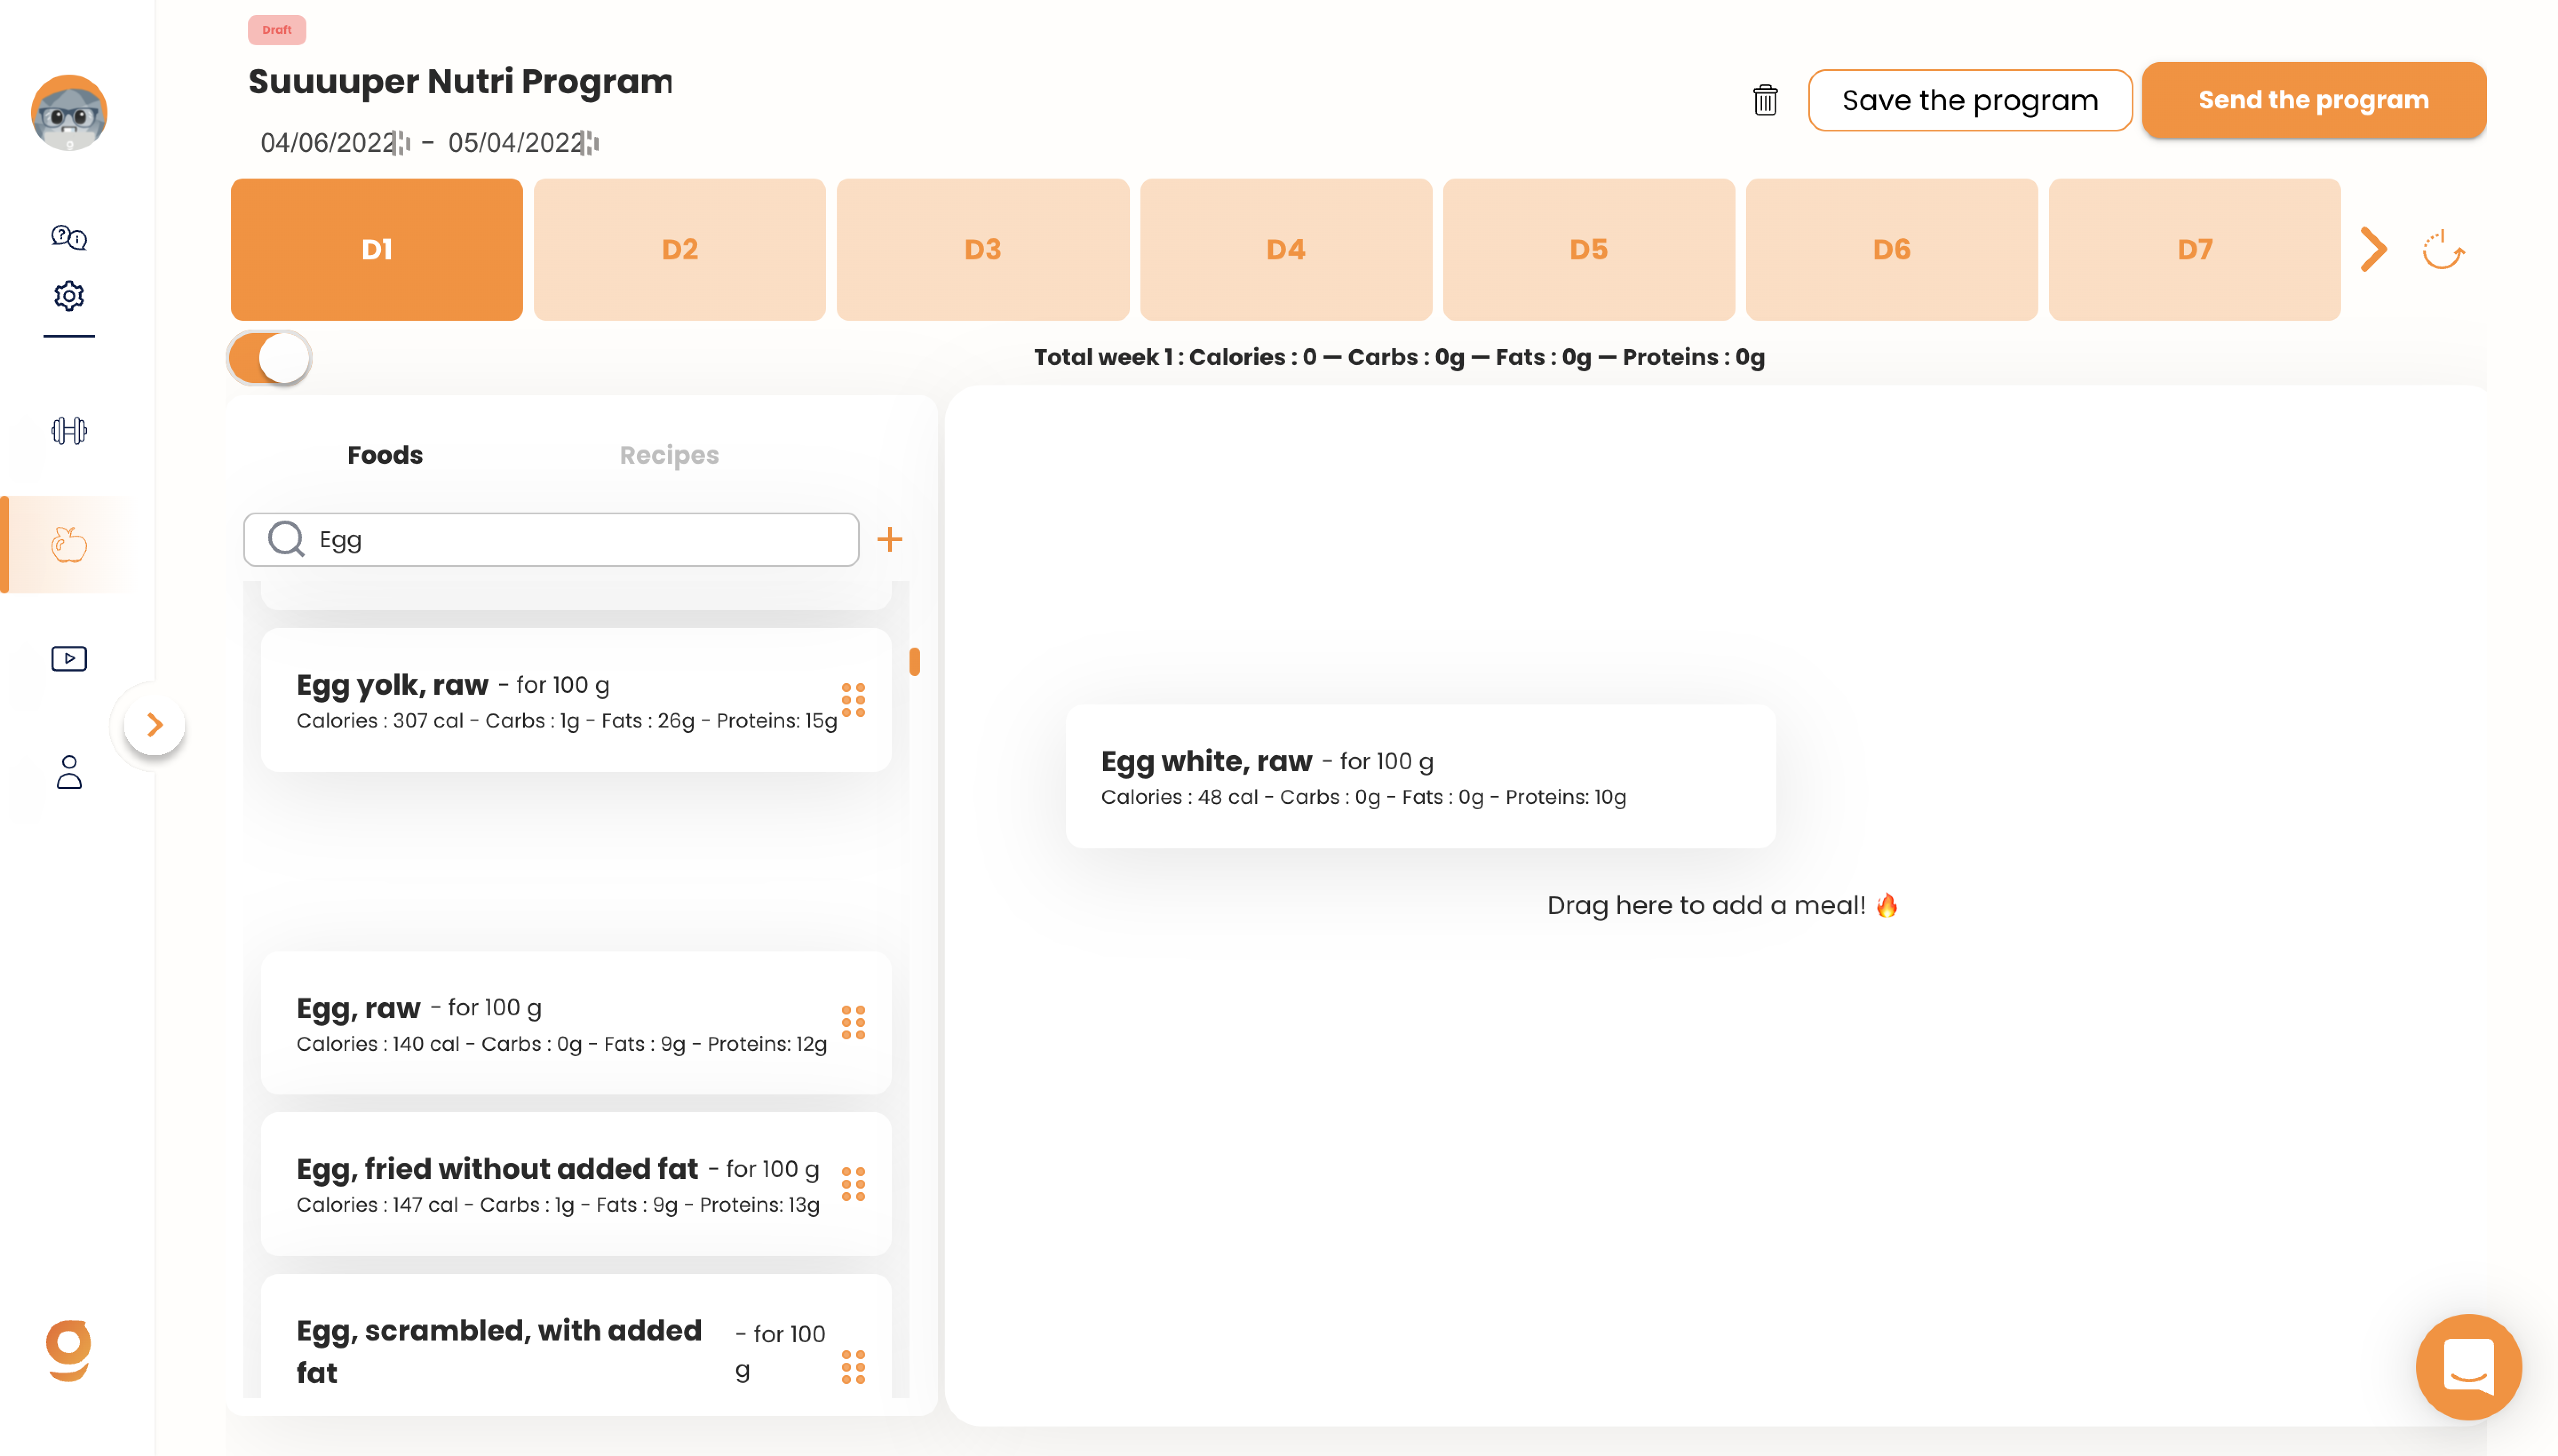Delete the program with trash icon
The width and height of the screenshot is (2558, 1456).
click(1765, 100)
